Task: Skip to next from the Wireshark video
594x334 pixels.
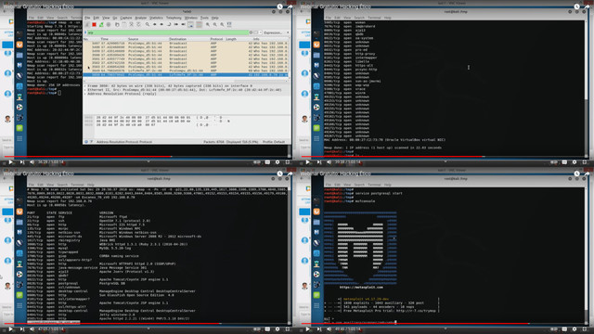Action: tap(22, 162)
